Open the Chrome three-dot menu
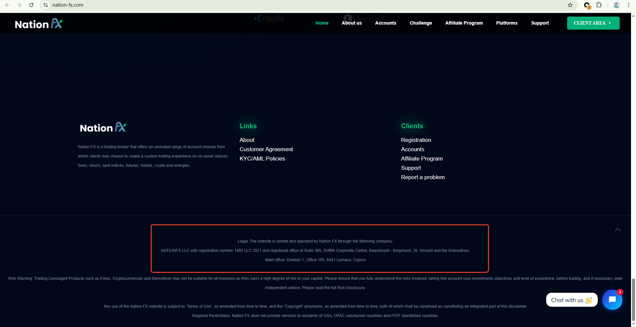 (x=629, y=5)
